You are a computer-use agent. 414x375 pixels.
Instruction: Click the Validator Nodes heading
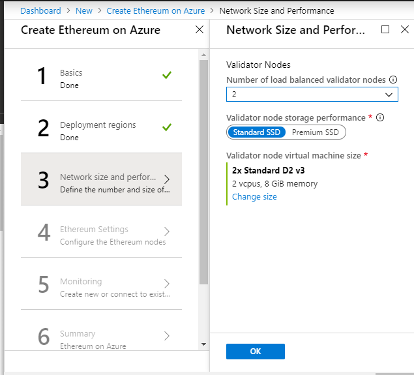[x=258, y=65]
